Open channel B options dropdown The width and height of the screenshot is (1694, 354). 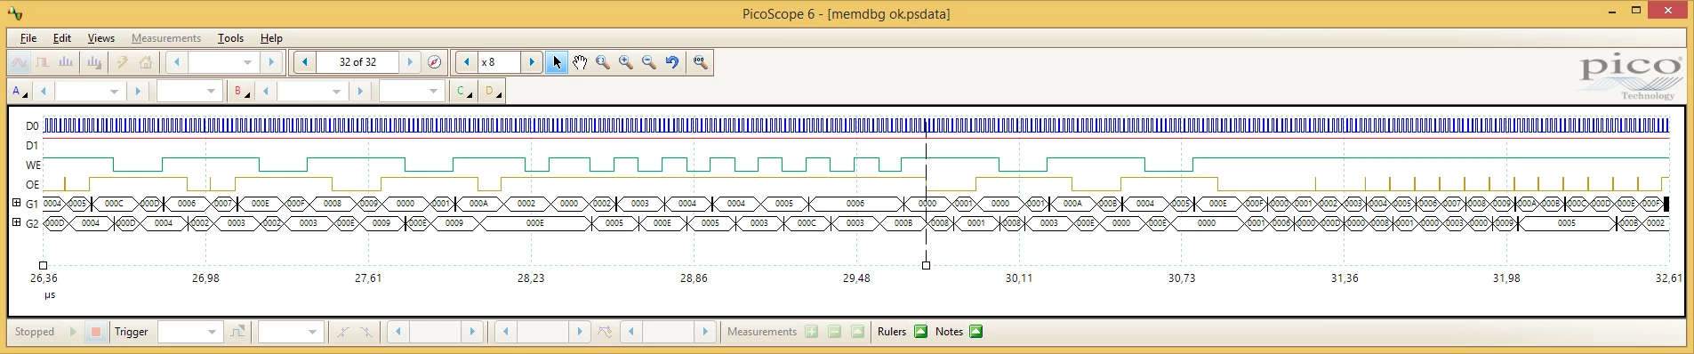(x=240, y=91)
